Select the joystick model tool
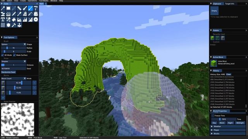248x139 pixels. point(19,25)
